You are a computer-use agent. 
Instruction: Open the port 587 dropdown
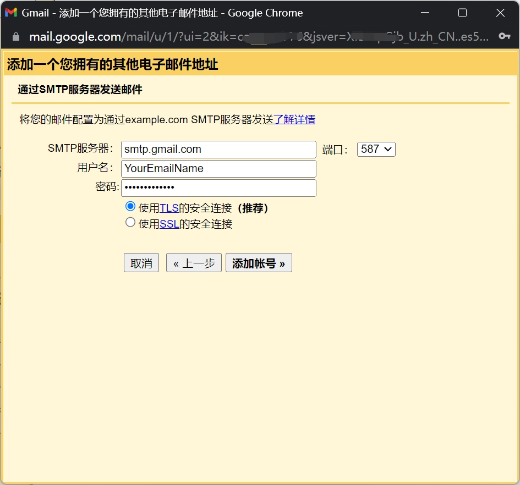click(376, 149)
